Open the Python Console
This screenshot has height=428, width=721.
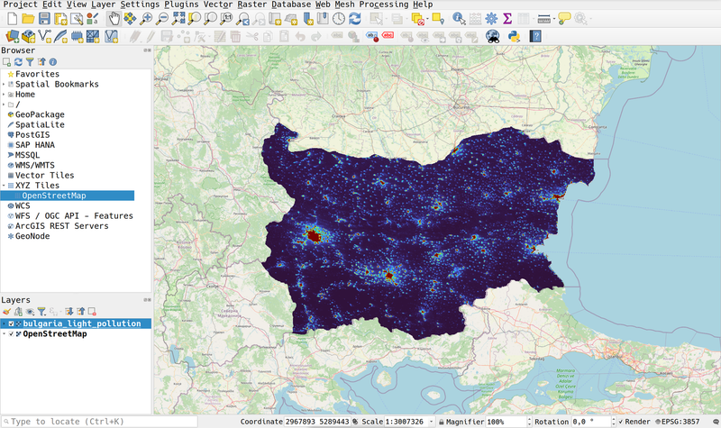click(513, 36)
